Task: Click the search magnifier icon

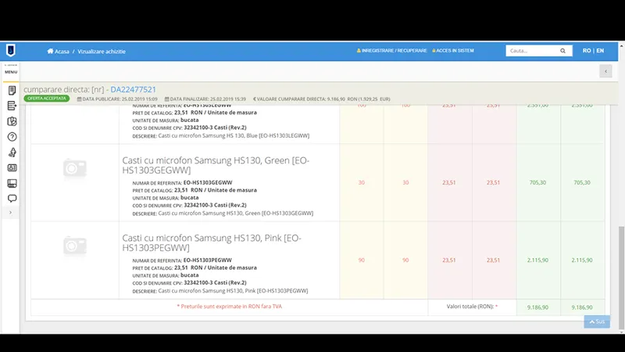Action: coord(562,51)
